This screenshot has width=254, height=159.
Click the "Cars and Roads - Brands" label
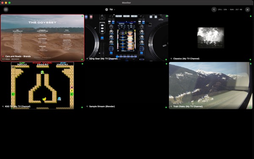(x=18, y=56)
